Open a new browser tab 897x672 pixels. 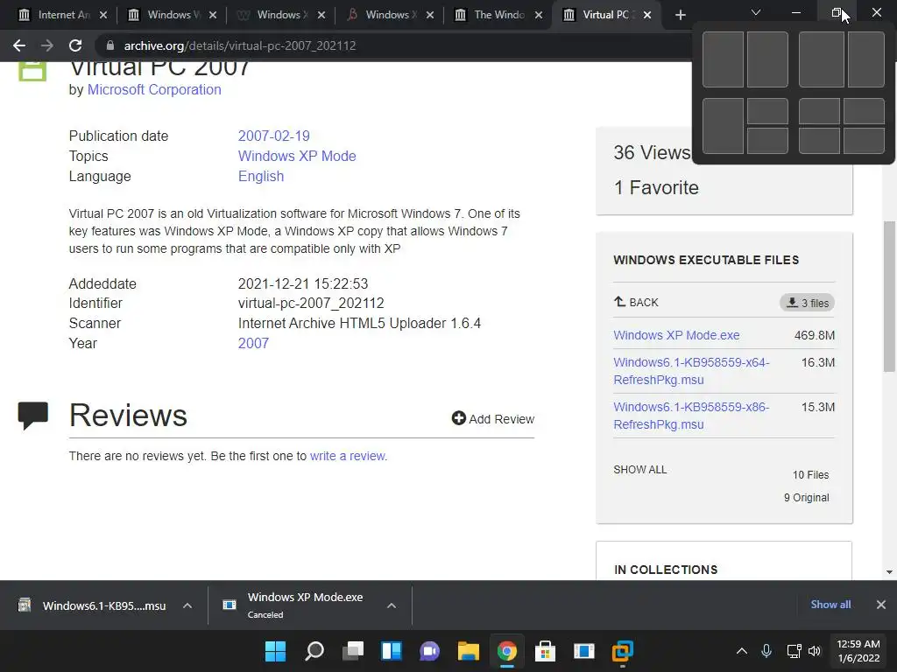[x=680, y=15]
